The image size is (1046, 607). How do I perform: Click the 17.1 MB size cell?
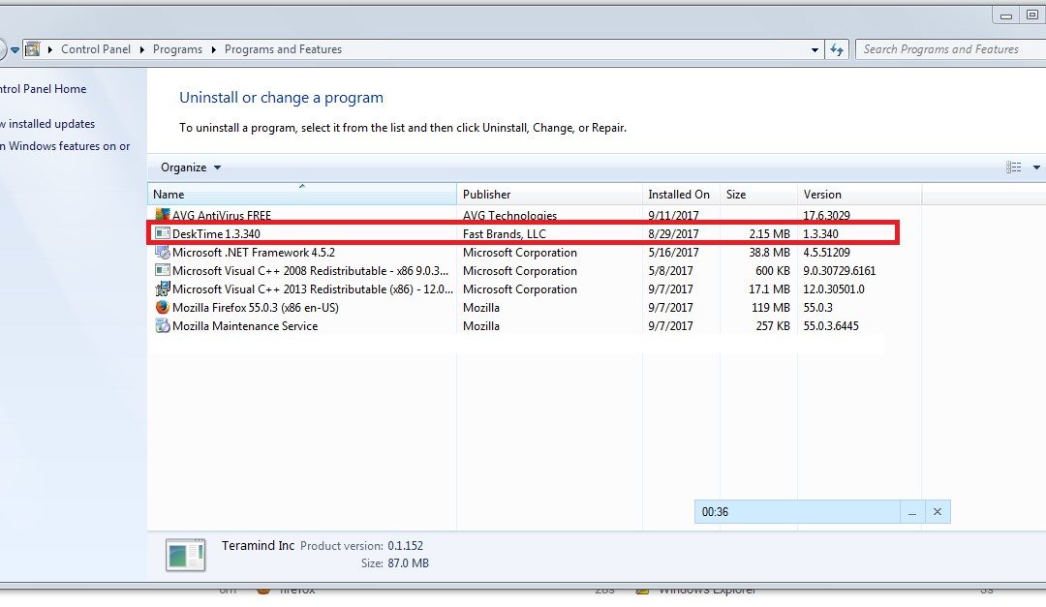(x=769, y=289)
